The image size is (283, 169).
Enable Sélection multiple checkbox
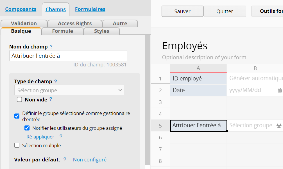(x=17, y=145)
